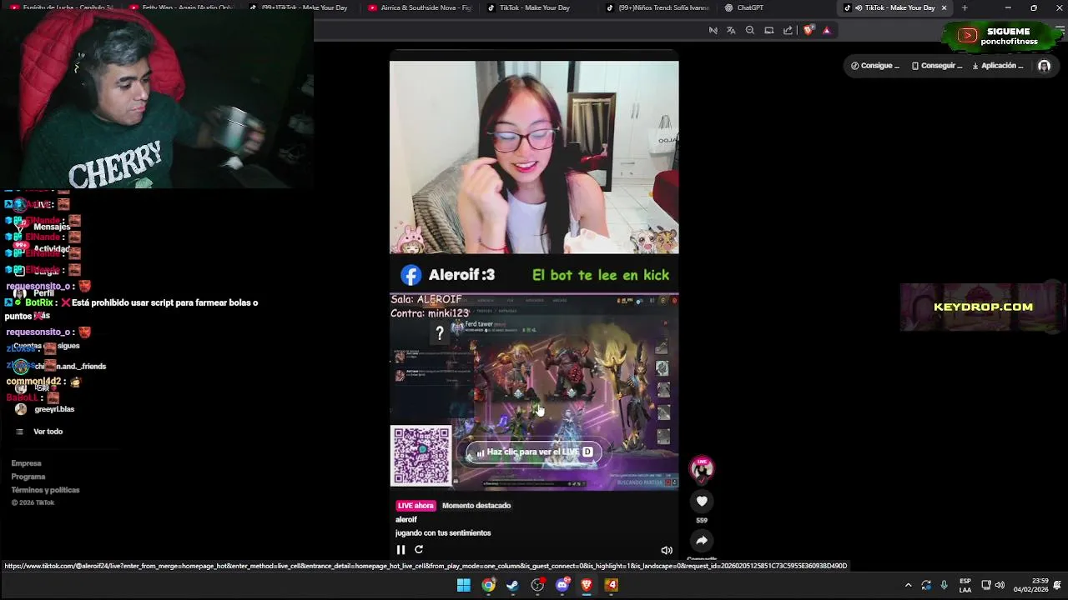Click the system volume tray icon
The width and height of the screenshot is (1068, 600).
[1000, 585]
